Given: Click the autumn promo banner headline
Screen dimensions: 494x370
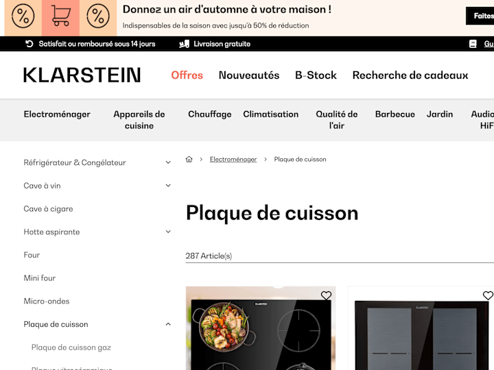Looking at the screenshot, I should coord(227,10).
